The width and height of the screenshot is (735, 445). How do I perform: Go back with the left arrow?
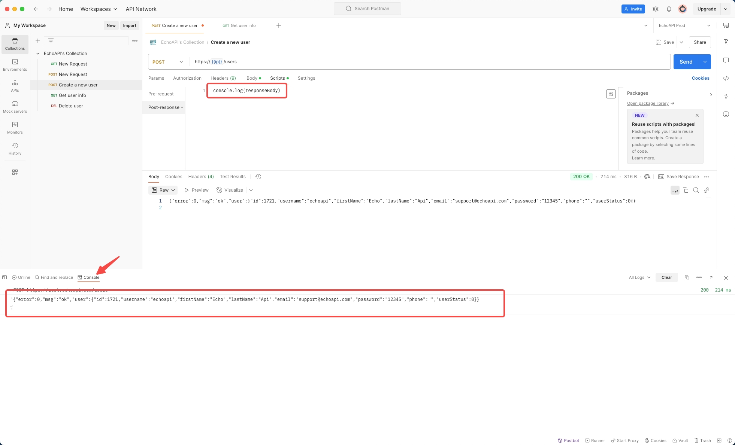tap(36, 9)
